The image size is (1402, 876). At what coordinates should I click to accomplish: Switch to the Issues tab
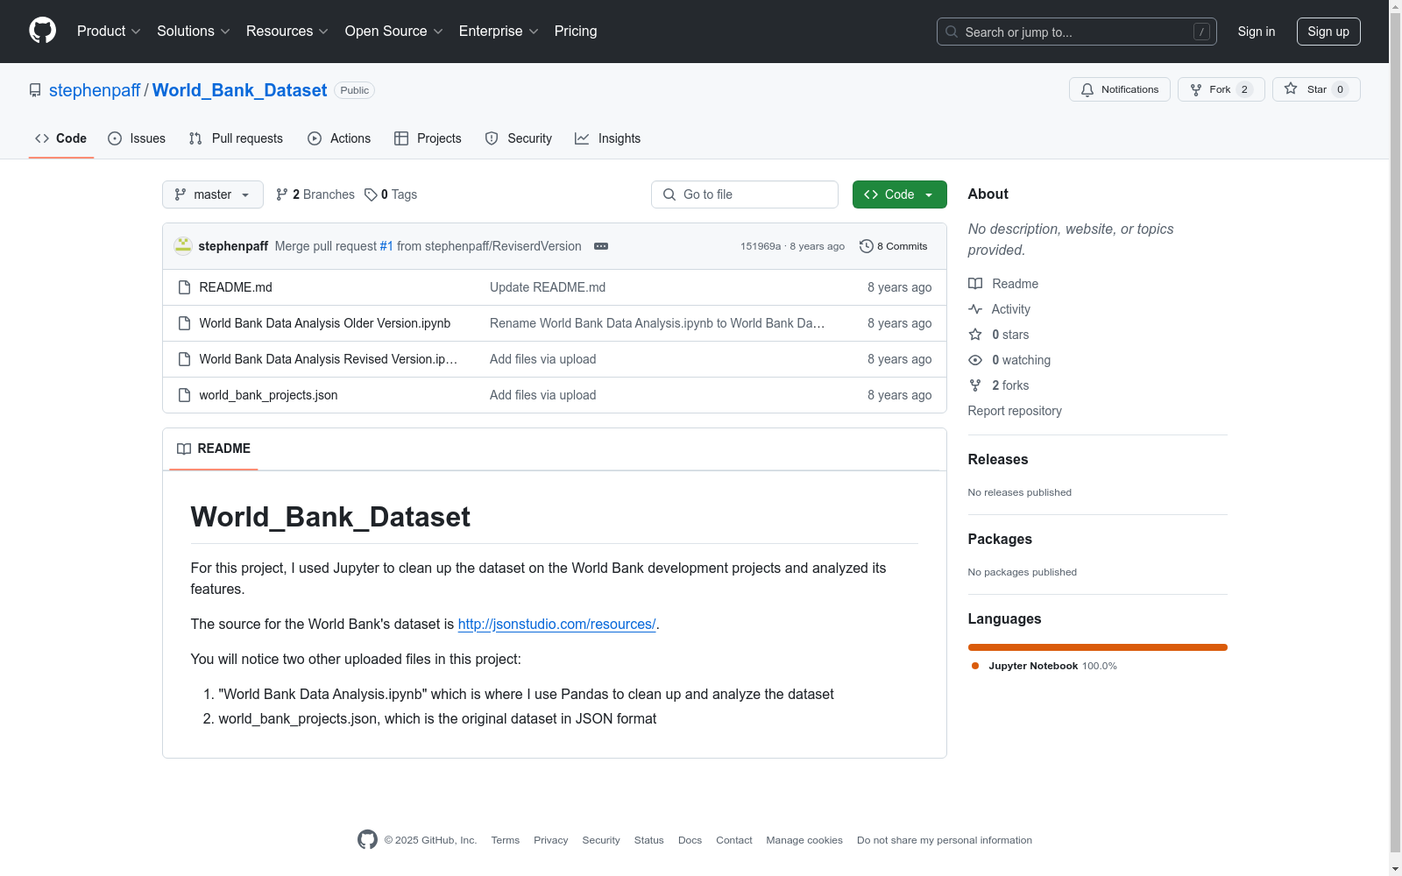click(137, 138)
